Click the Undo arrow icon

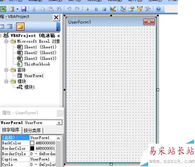click(69, 9)
